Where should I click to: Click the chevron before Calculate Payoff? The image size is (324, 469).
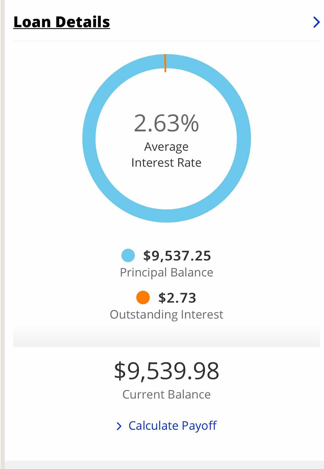119,426
